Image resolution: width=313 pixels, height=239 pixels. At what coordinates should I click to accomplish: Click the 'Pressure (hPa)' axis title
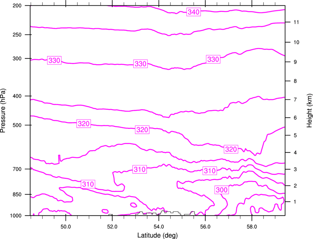tap(3, 111)
